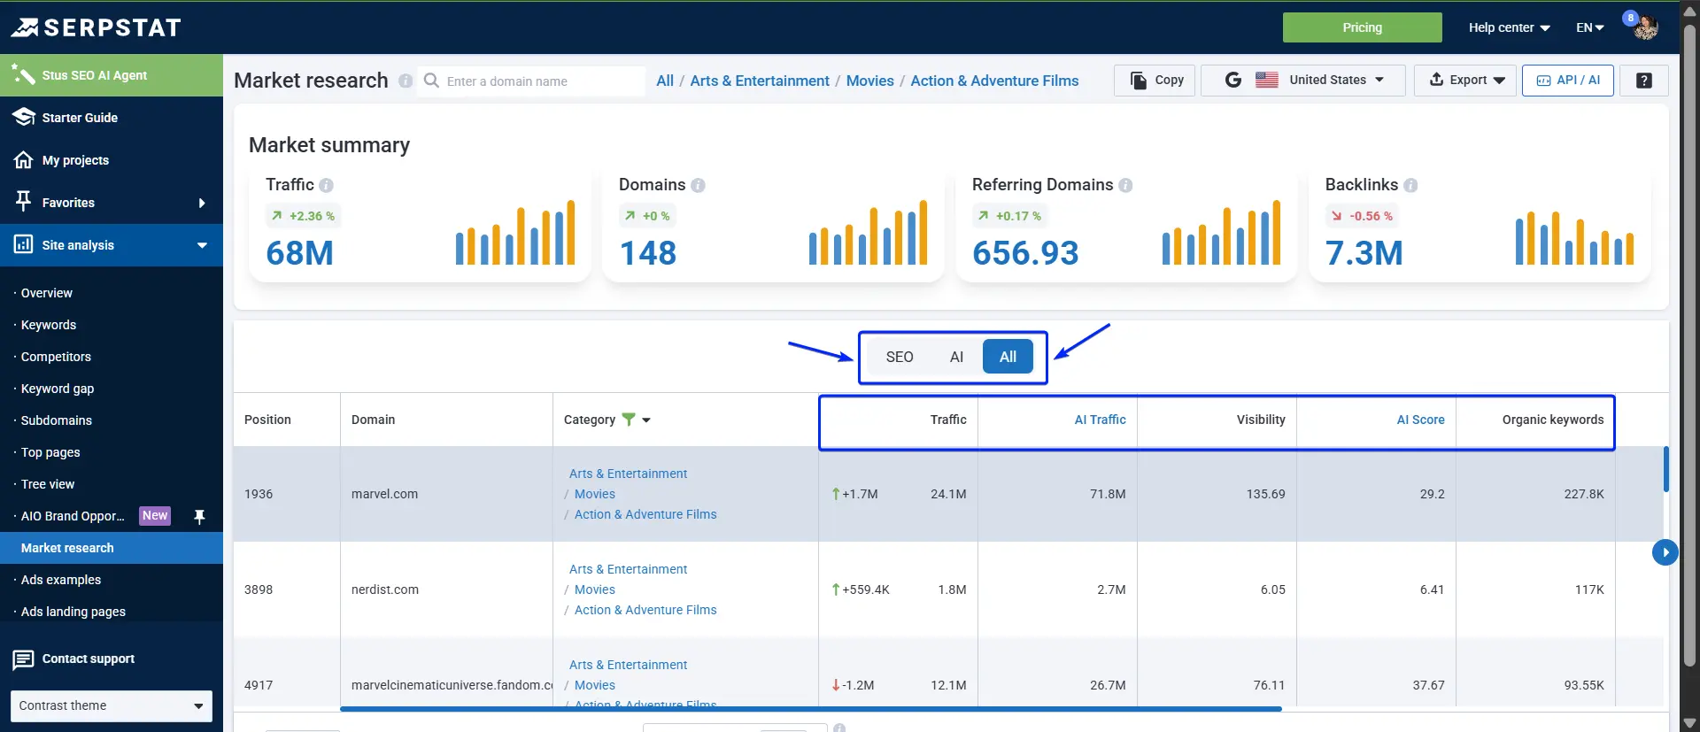This screenshot has height=732, width=1700.
Task: Click the Movies breadcrumb link
Action: pyautogui.click(x=870, y=81)
